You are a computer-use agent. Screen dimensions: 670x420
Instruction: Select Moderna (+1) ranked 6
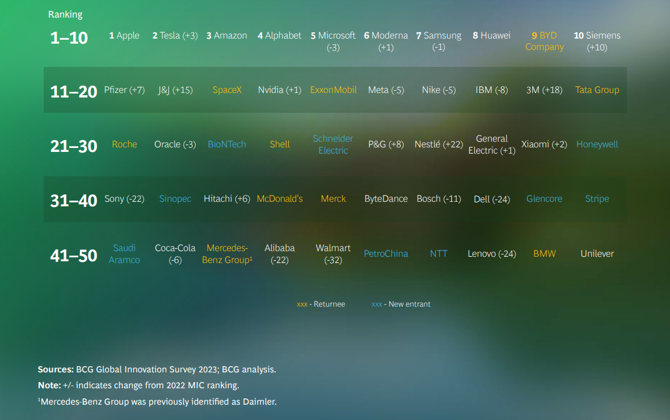[x=386, y=41]
